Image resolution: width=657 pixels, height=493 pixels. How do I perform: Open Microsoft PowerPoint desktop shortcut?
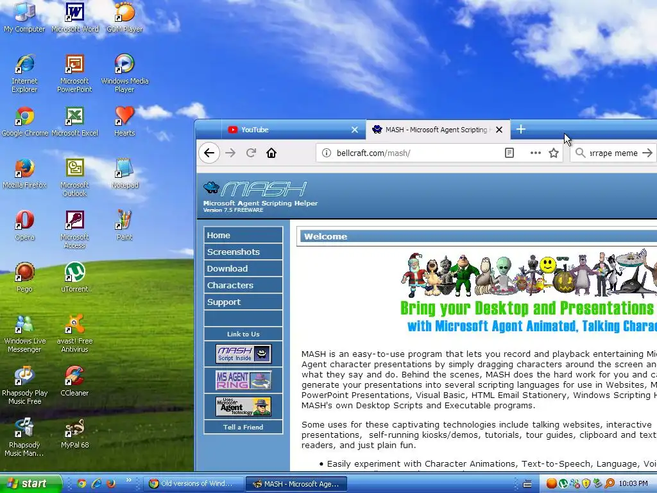(x=74, y=73)
